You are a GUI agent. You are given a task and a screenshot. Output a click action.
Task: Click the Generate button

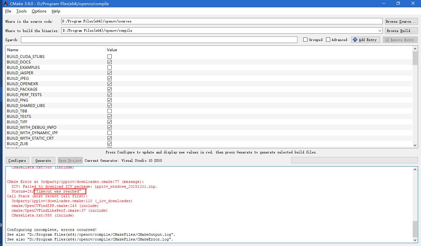(43, 160)
